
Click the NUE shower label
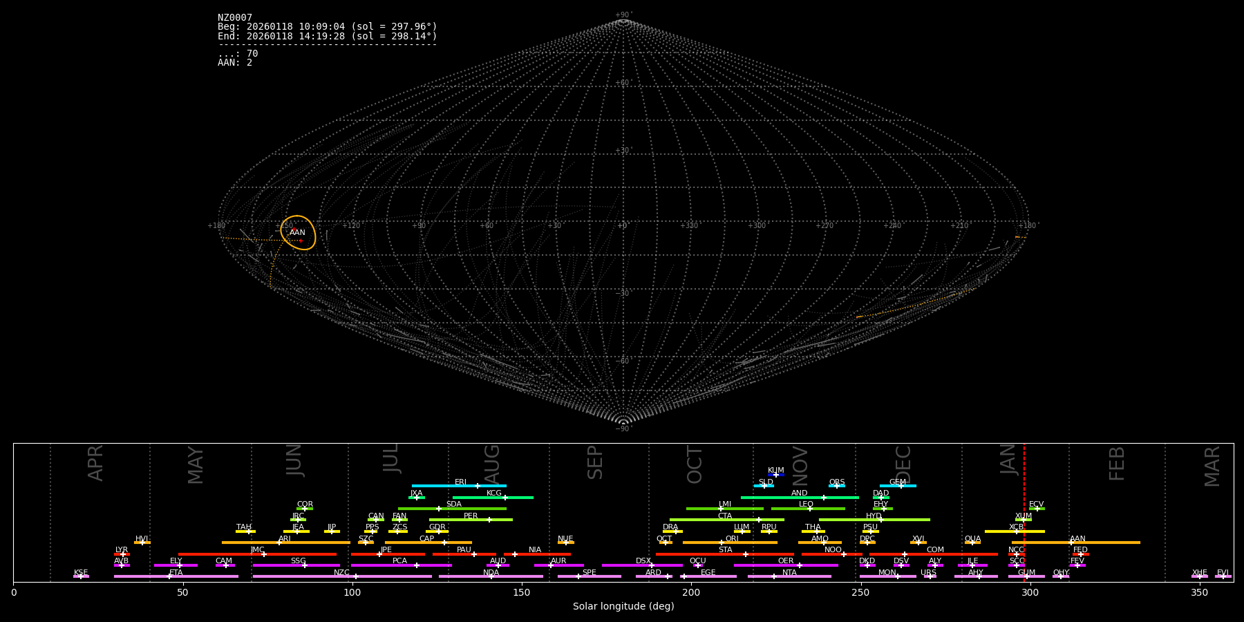click(565, 539)
